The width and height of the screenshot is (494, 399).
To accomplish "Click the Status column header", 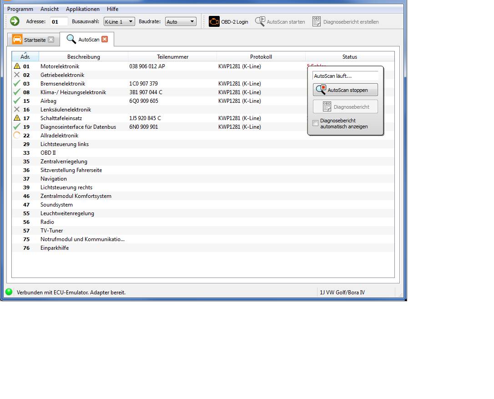I will click(x=349, y=57).
